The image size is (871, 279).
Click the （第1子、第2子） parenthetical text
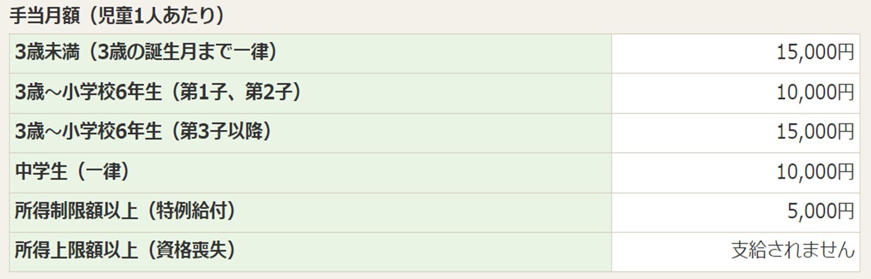coord(236,92)
